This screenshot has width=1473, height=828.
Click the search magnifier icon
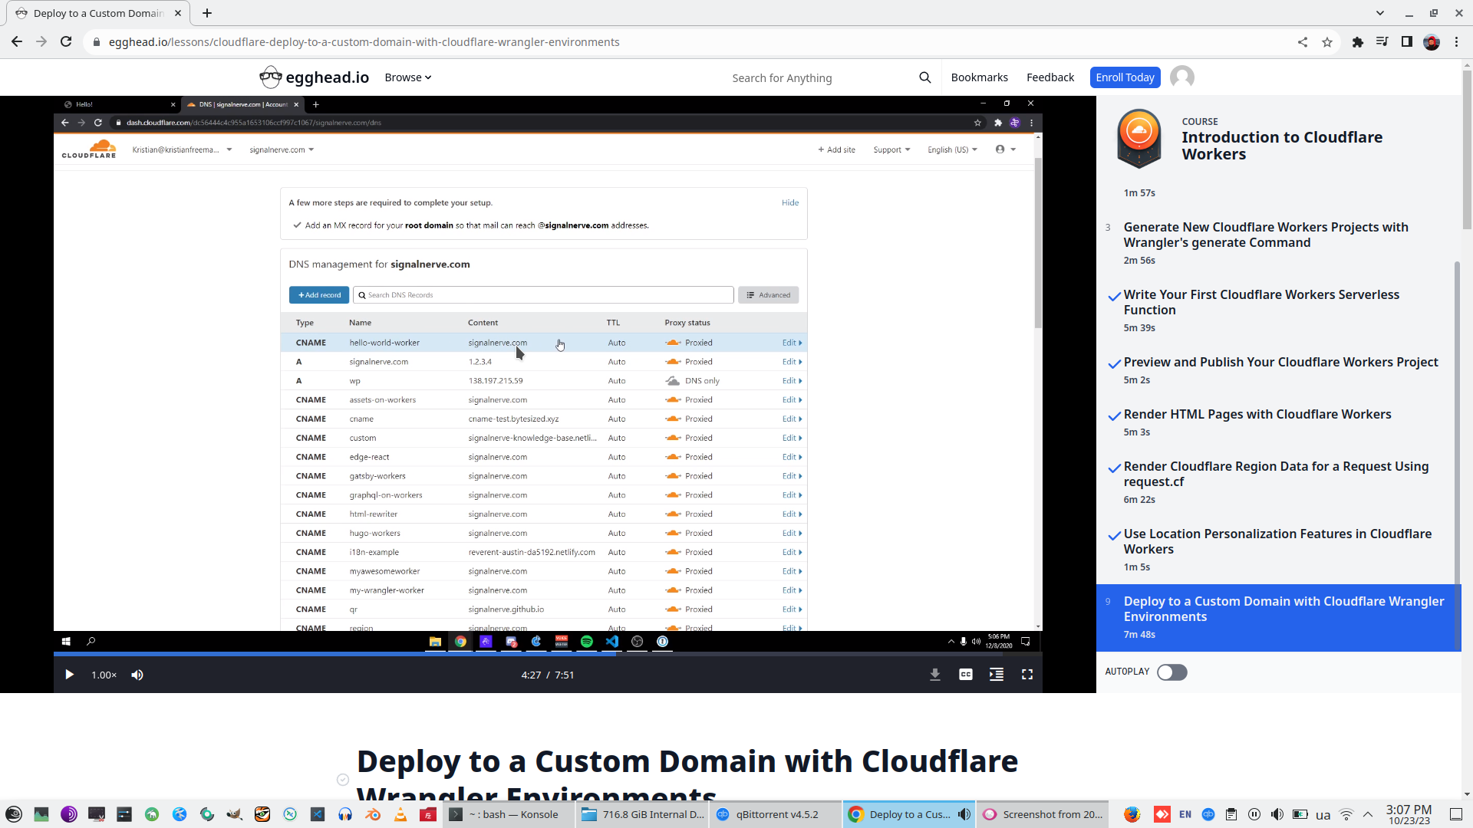tap(925, 77)
